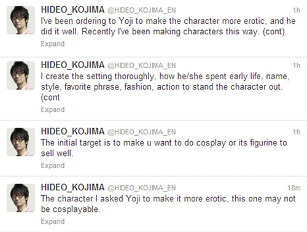Expand the tweet ending 'this way. (cont)'
Screen dimensions: 307x232
coord(53,44)
